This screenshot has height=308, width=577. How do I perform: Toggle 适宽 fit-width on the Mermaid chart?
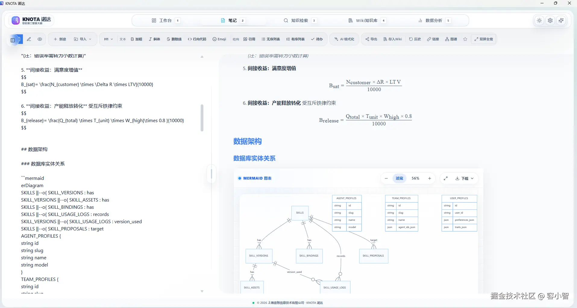[399, 178]
